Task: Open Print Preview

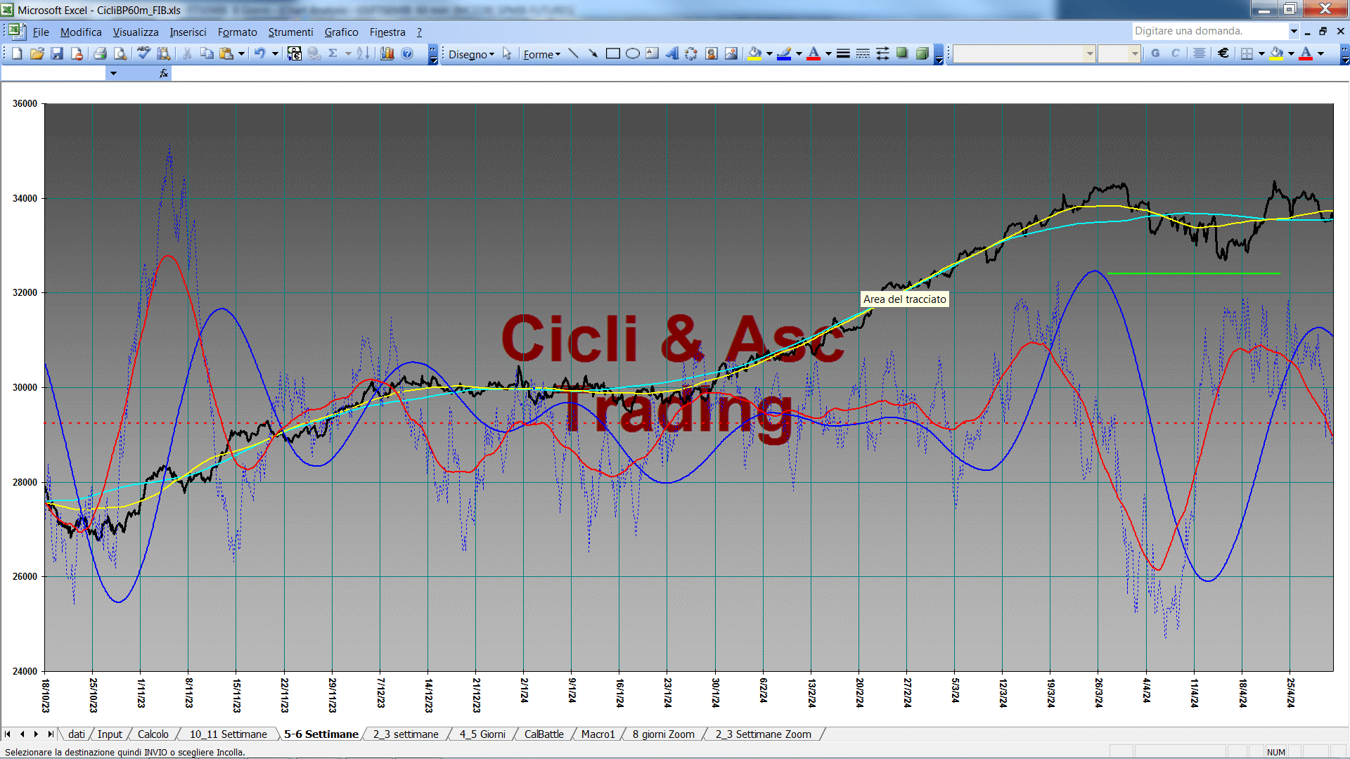Action: tap(120, 53)
